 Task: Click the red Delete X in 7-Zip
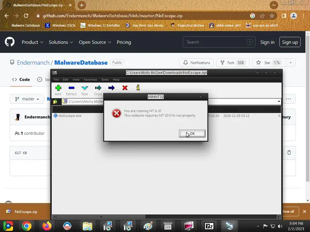coord(125,88)
